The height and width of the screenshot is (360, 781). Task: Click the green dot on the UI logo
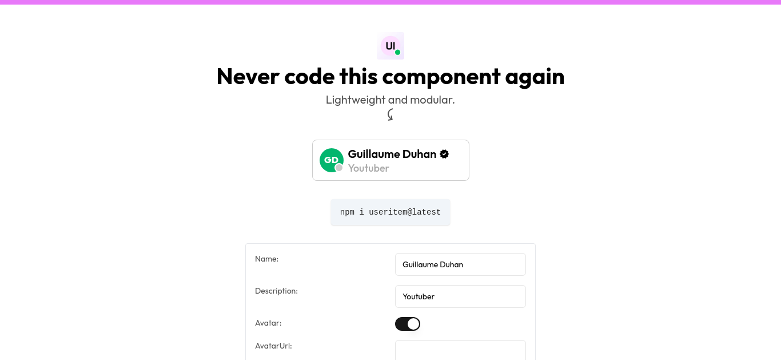(397, 52)
